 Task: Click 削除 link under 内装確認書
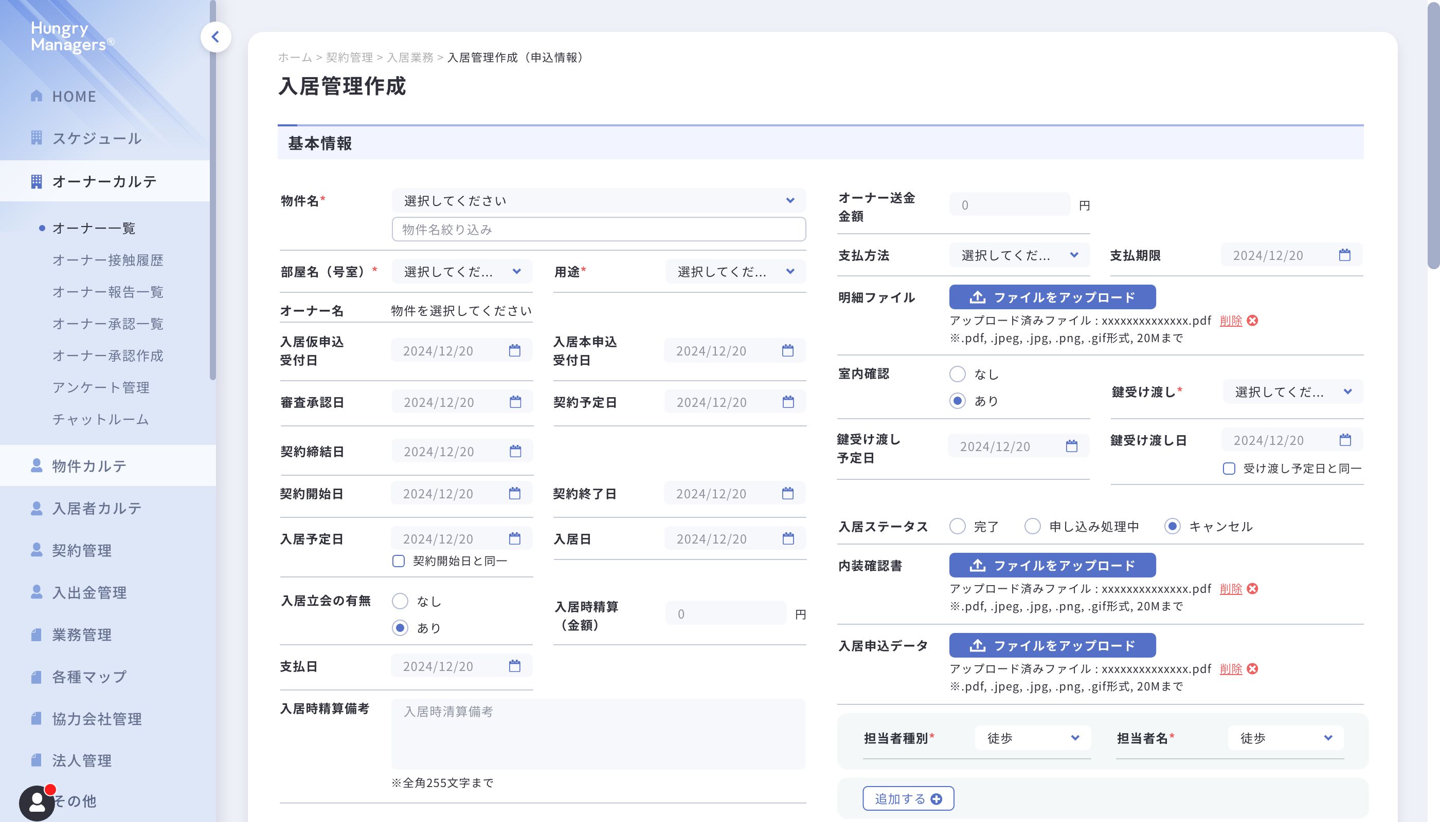1230,589
